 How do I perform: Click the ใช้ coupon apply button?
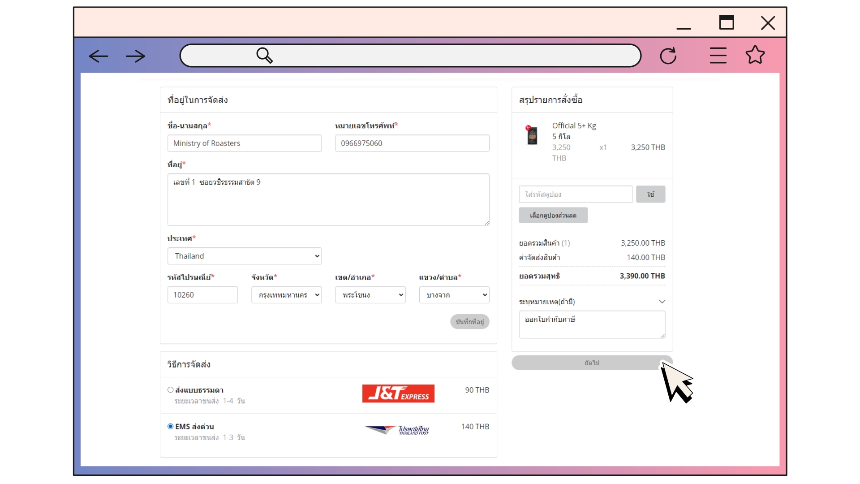point(650,194)
